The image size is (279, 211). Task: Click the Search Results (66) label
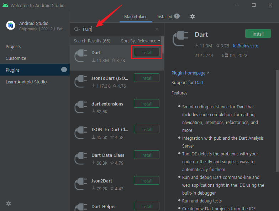pyautogui.click(x=92, y=41)
